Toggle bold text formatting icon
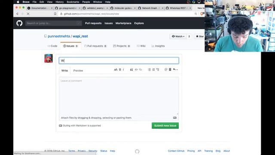 pyautogui.click(x=120, y=70)
